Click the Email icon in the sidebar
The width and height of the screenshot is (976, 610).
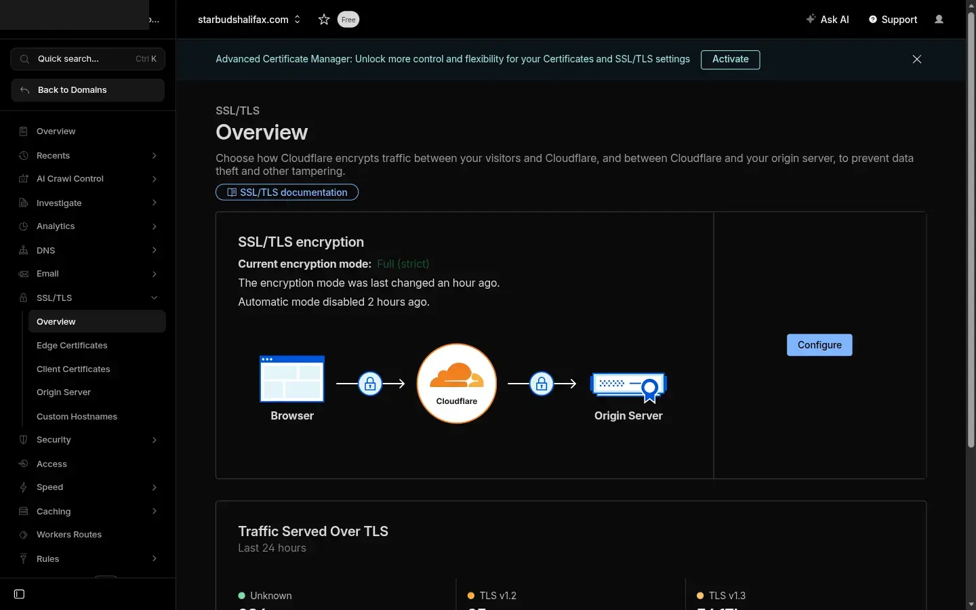(23, 274)
